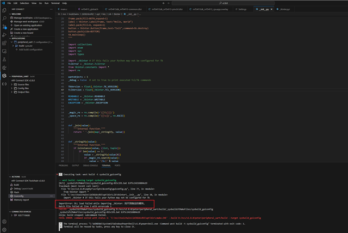The height and width of the screenshot is (233, 348).
Task: Click the Flash action icon
Action: click(x=11, y=192)
